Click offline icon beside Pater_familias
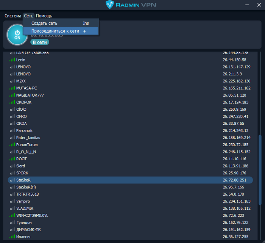 tap(12, 138)
